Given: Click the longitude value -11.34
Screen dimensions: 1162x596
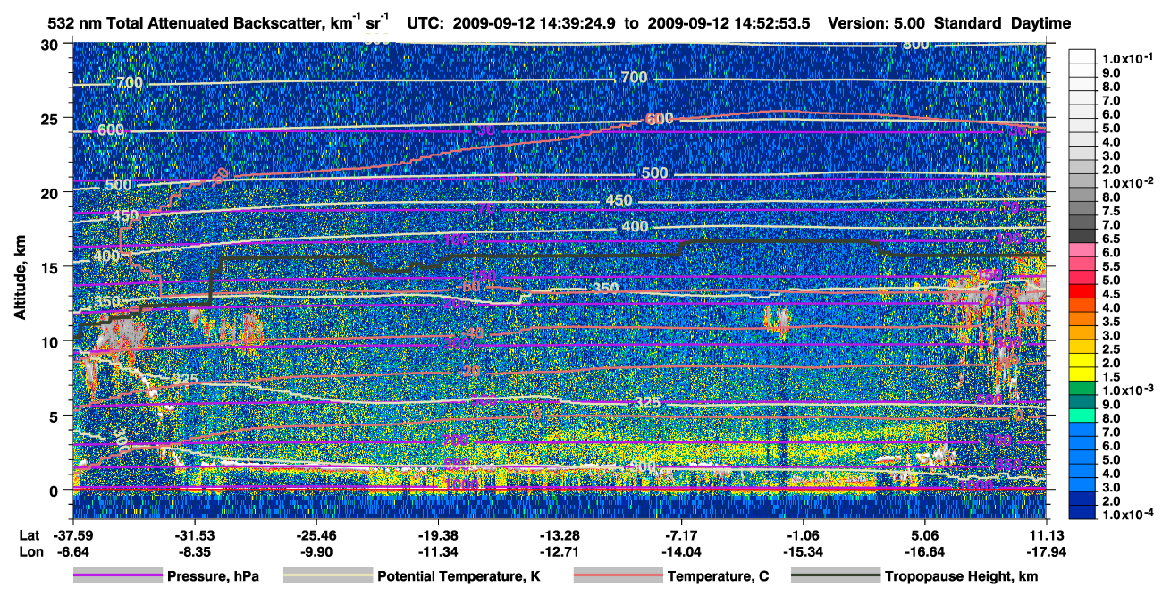Looking at the screenshot, I should click(439, 552).
